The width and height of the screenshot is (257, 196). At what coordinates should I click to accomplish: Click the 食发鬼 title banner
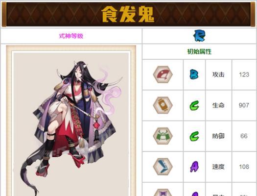[128, 14]
